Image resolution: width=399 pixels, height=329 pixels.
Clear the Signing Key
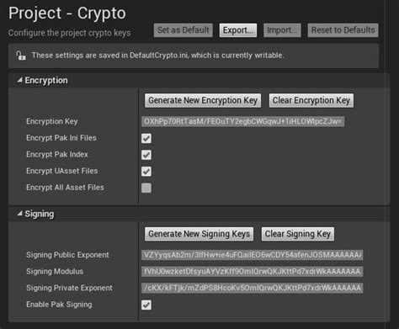click(298, 234)
